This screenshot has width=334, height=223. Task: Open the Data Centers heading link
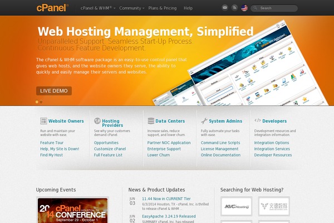point(170,121)
